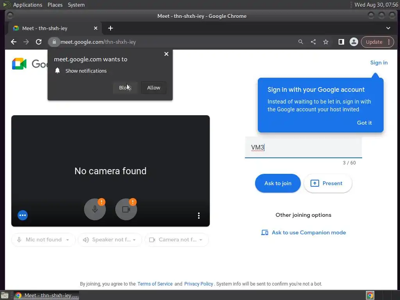Click the Present button
Screen dimensions: 400x300
[328, 183]
